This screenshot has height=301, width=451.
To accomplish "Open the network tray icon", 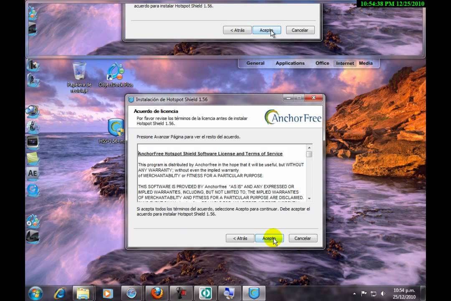I will [373, 293].
